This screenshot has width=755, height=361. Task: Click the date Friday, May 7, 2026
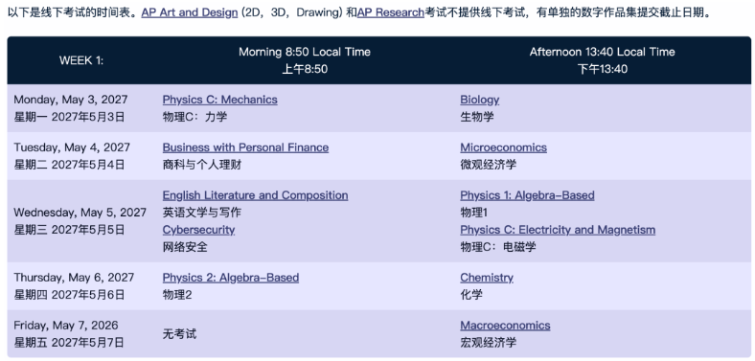[65, 326]
